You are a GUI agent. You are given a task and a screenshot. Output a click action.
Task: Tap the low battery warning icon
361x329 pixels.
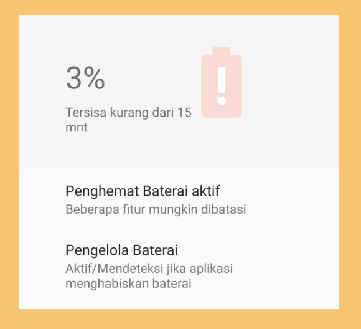pyautogui.click(x=221, y=82)
